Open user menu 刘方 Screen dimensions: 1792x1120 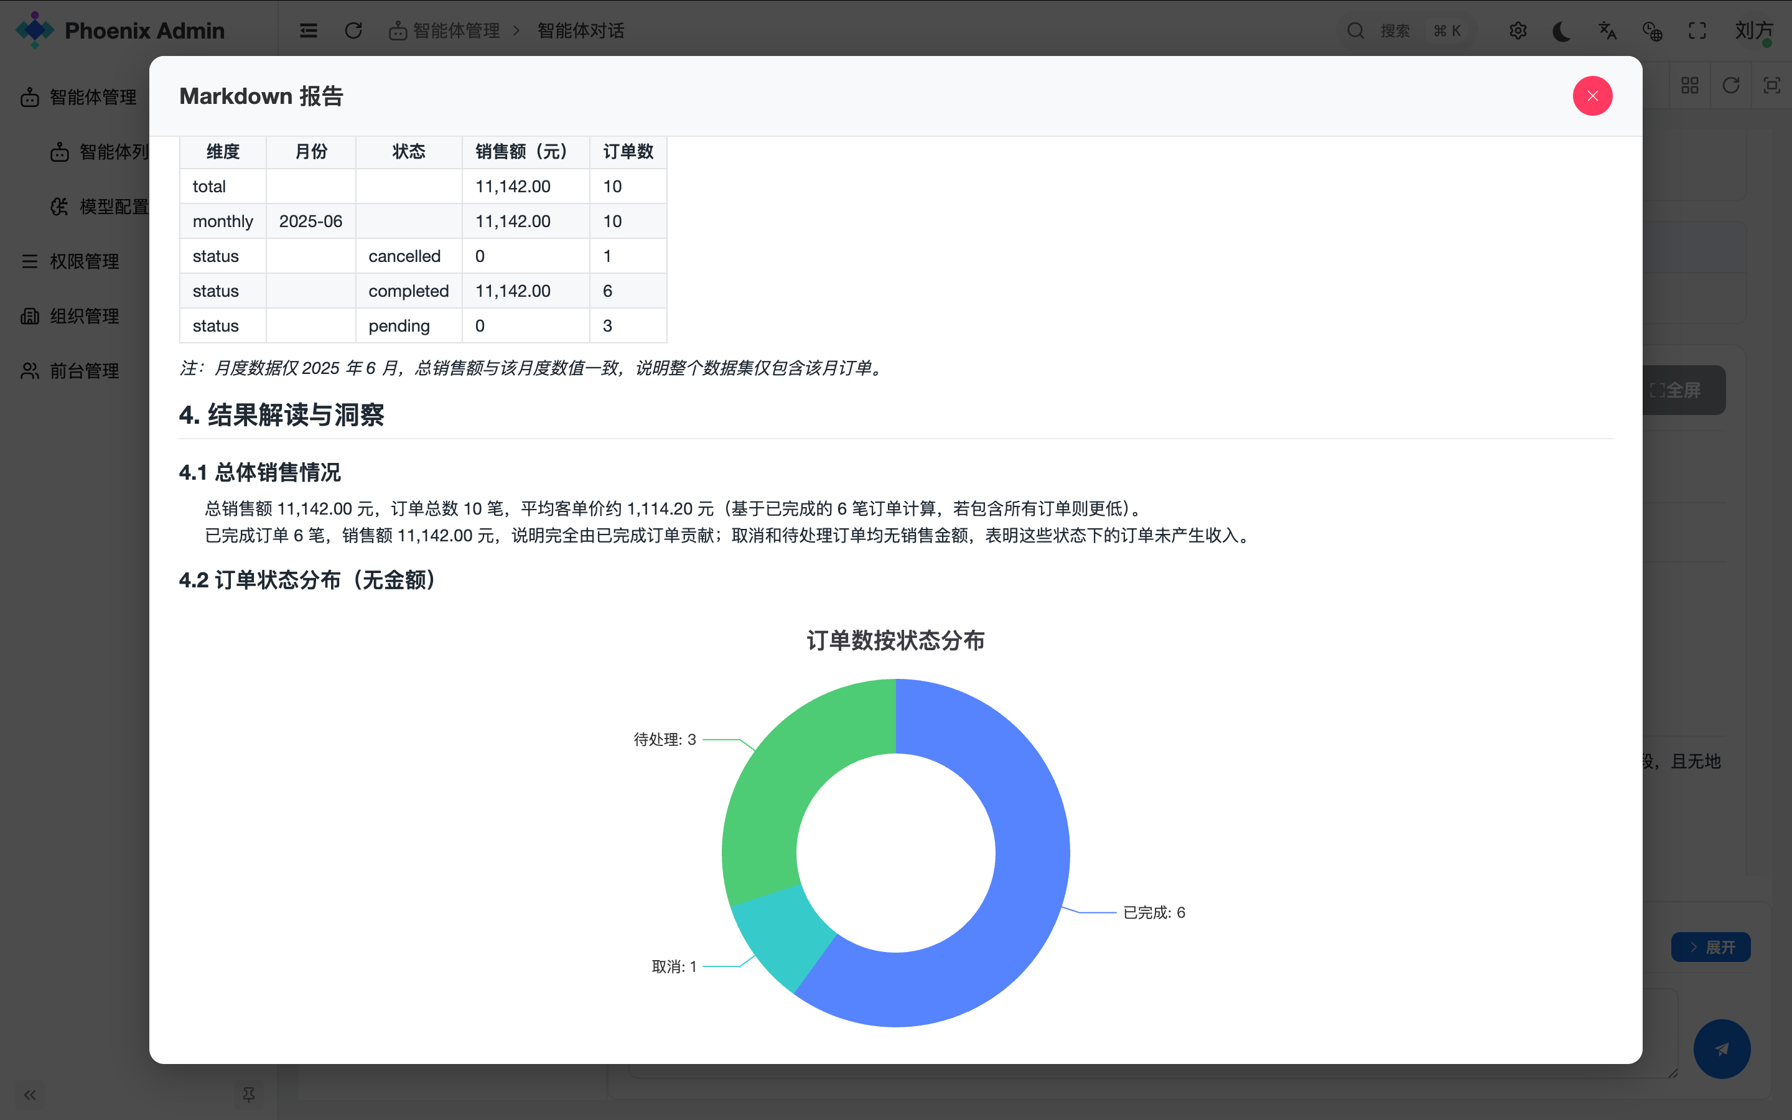pyautogui.click(x=1753, y=30)
